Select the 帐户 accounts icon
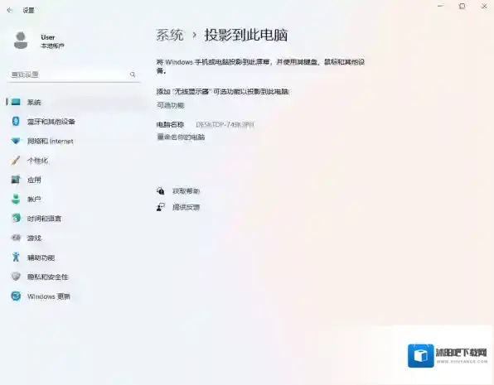This screenshot has width=494, height=385. [x=16, y=199]
